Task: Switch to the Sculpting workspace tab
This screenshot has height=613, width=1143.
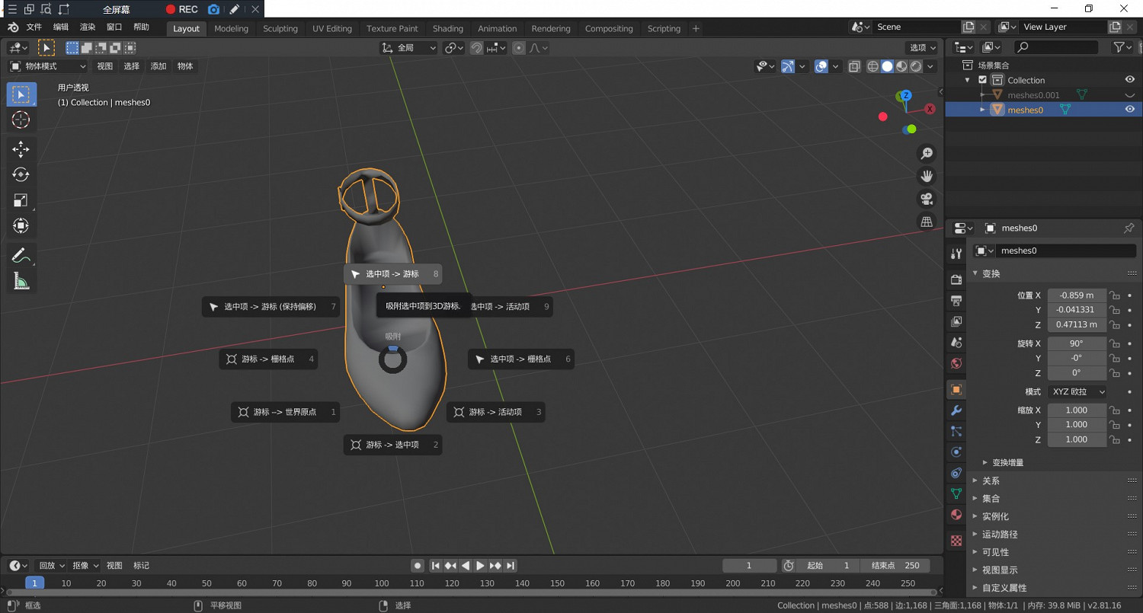Action: 280,28
